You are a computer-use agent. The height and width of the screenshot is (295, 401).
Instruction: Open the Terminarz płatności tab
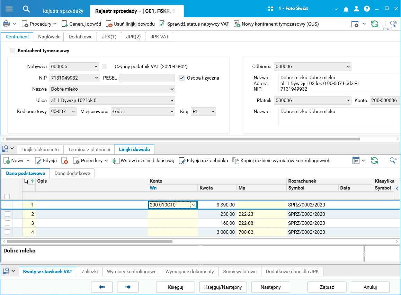point(89,149)
